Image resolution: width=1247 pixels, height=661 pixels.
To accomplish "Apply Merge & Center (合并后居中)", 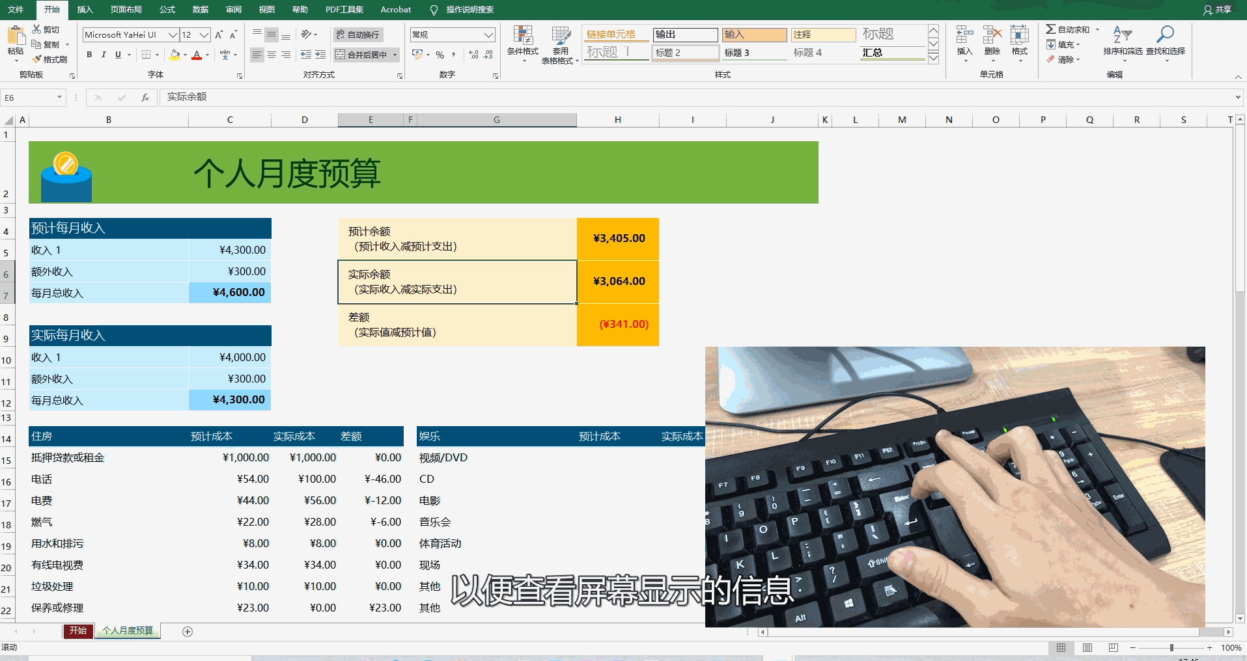I will (x=362, y=55).
